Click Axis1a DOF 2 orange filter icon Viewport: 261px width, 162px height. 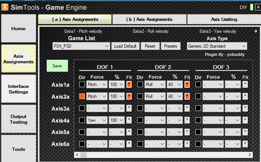[187, 85]
